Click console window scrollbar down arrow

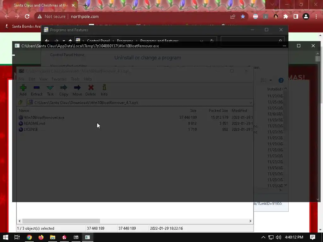pos(318,199)
